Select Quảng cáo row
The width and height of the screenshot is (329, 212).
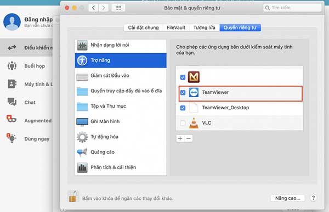[121, 152]
